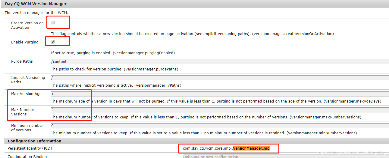Uncheck the Enable Purging checkbox
The width and height of the screenshot is (389, 158).
53,42
